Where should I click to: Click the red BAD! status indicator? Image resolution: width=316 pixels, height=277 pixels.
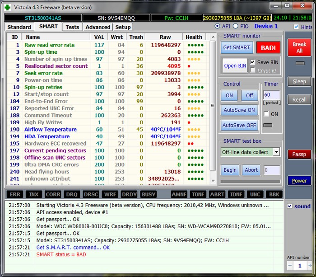coord(268,47)
